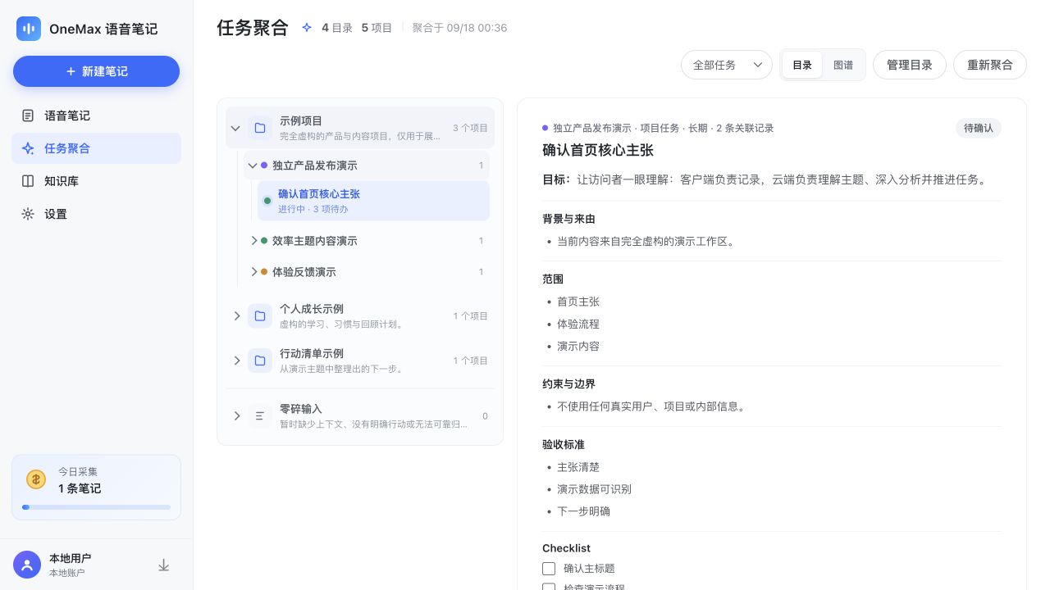Viewport: 1050px width, 590px height.
Task: Click the folder icon of 示例项目
Action: pyautogui.click(x=260, y=128)
